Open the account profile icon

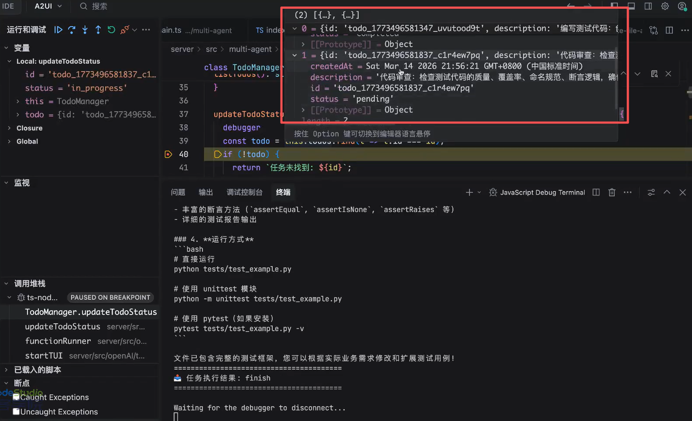(682, 6)
